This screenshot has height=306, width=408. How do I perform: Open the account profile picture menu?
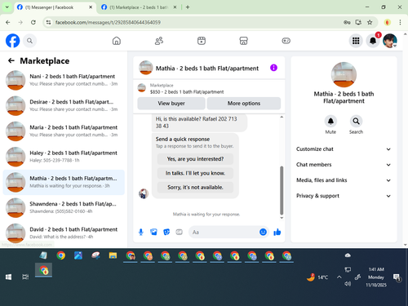point(390,41)
